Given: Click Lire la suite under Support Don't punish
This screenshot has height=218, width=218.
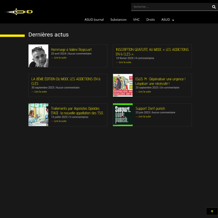Looking at the screenshot, I should pyautogui.click(x=143, y=117).
